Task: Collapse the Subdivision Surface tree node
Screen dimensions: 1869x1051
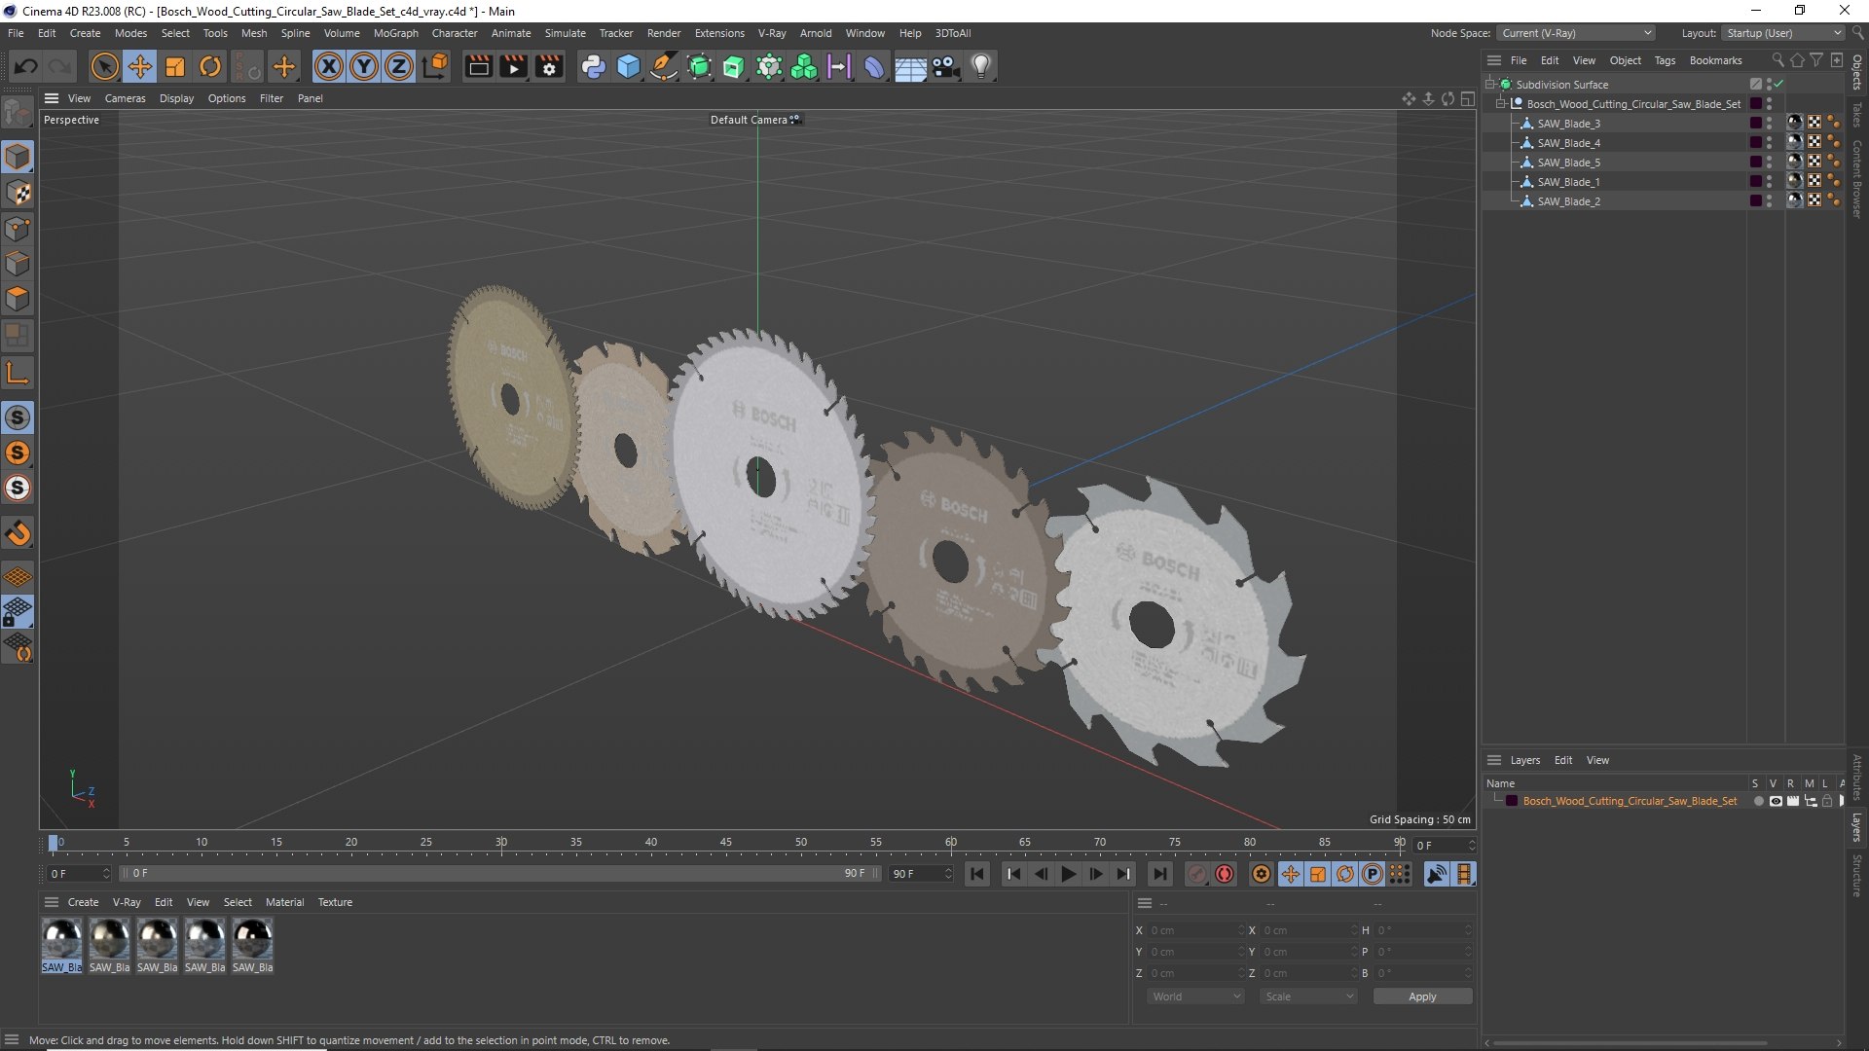Action: (1489, 84)
